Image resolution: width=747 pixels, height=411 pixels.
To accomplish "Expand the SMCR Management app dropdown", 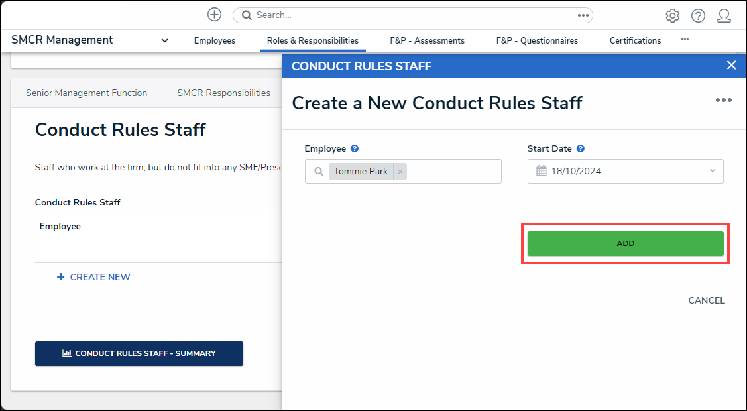I will pos(164,40).
